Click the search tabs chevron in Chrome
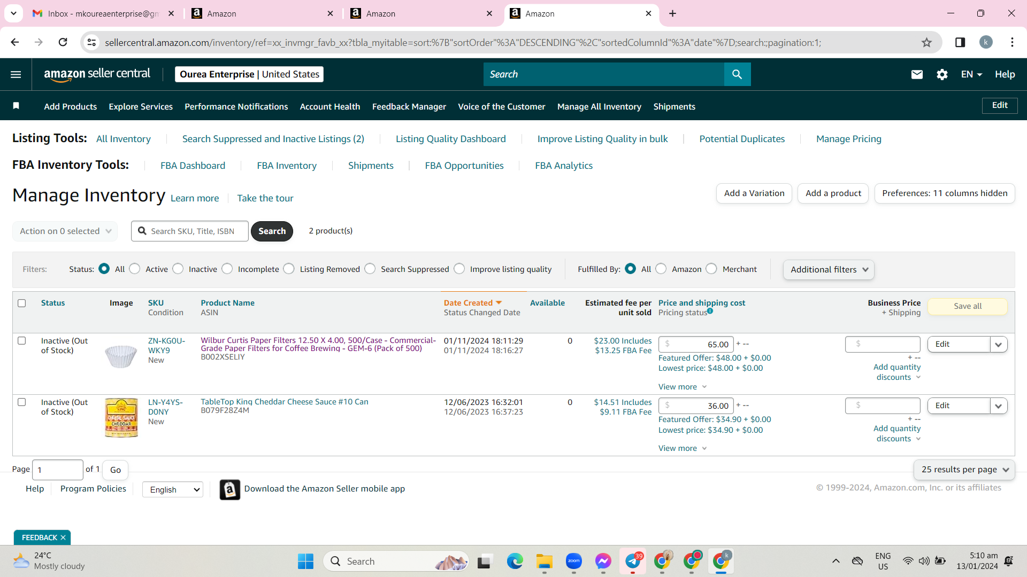This screenshot has width=1027, height=577. (13, 13)
